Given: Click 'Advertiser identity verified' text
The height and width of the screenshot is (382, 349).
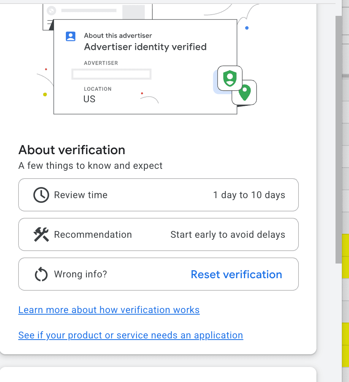Looking at the screenshot, I should (x=146, y=47).
